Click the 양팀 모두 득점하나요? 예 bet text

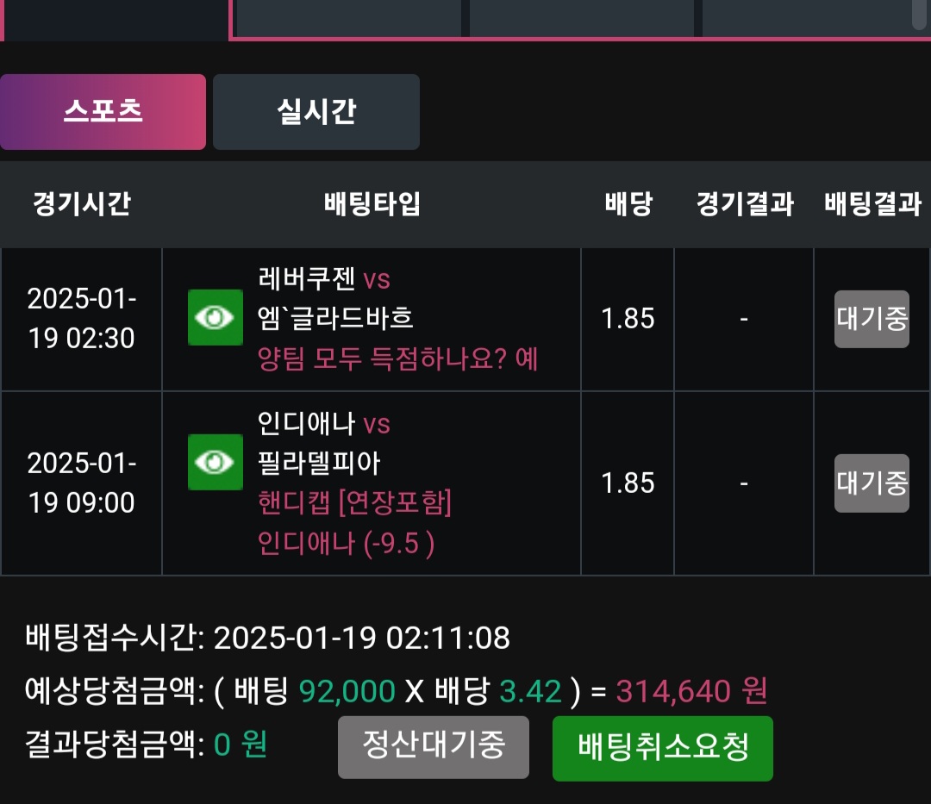[397, 358]
